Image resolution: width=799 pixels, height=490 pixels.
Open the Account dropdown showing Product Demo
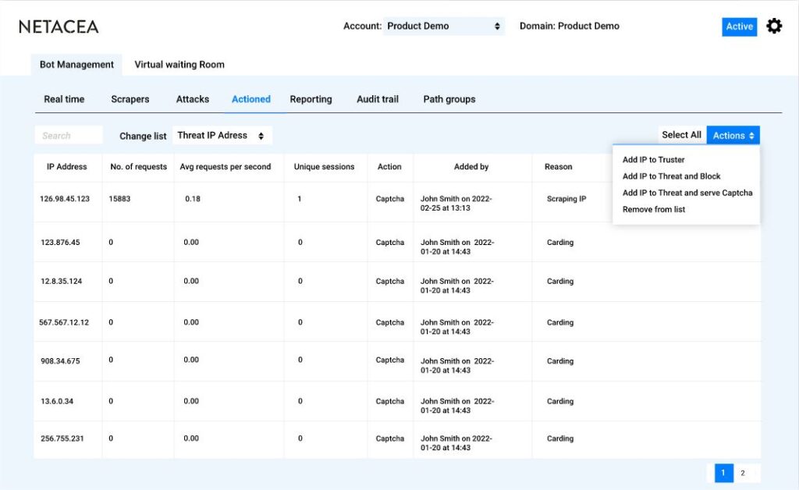point(443,26)
